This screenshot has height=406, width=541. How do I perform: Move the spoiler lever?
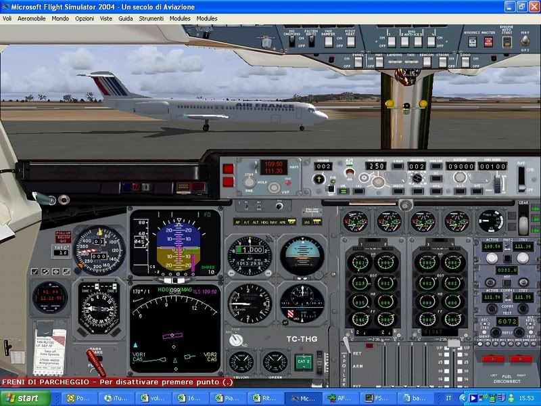tap(347, 346)
